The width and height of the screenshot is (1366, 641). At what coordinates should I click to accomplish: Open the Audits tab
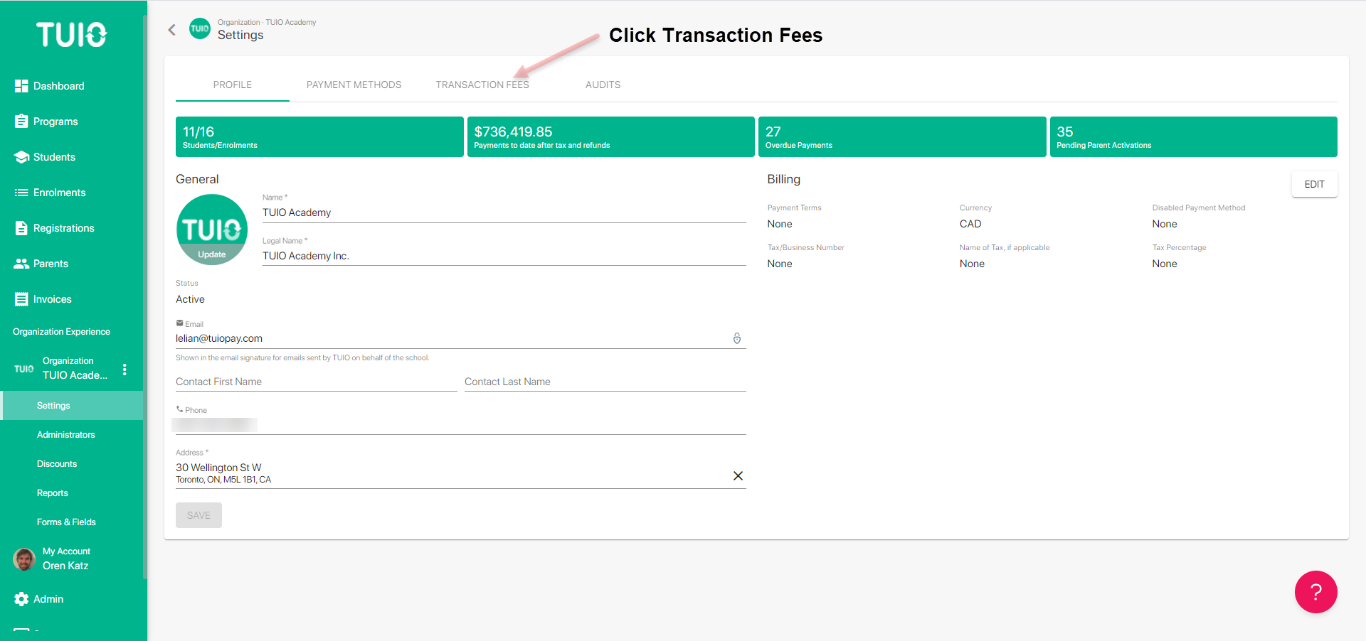click(x=603, y=85)
